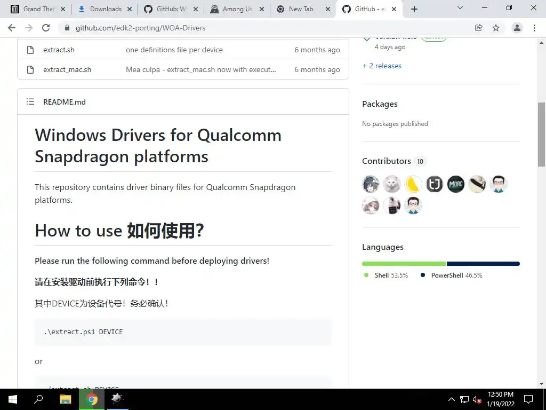The image size is (546, 410).
Task: Open the first contributor avatar with dark hair
Action: [371, 184]
